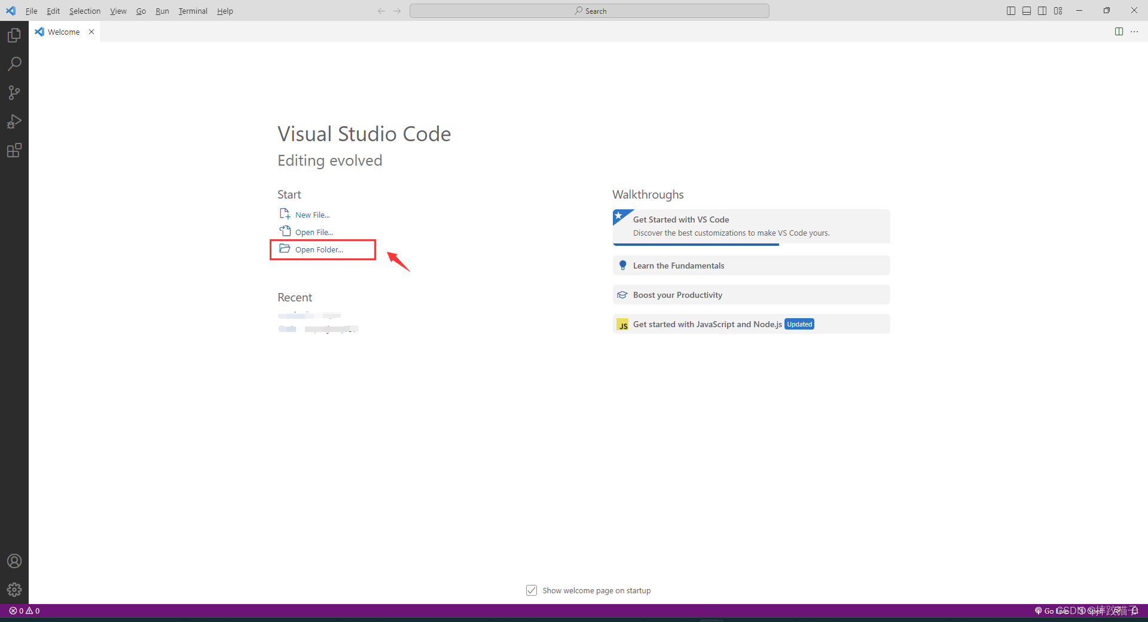Screen dimensions: 1148x622
Task: Open the Manage gear icon
Action: [14, 590]
